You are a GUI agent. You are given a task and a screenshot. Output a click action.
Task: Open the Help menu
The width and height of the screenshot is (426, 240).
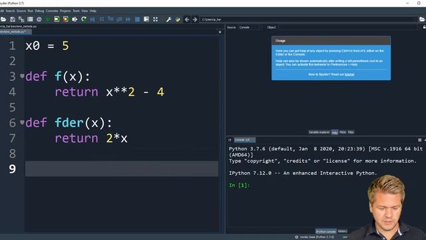coord(93,11)
